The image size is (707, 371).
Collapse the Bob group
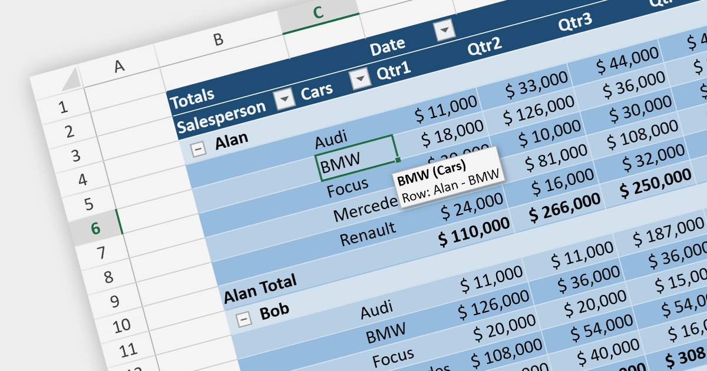244,319
